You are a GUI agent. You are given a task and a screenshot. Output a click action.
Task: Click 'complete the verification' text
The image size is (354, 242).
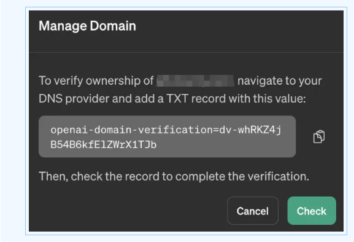(241, 176)
